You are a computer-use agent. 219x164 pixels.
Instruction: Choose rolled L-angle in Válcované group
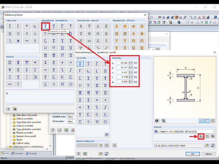point(35,26)
